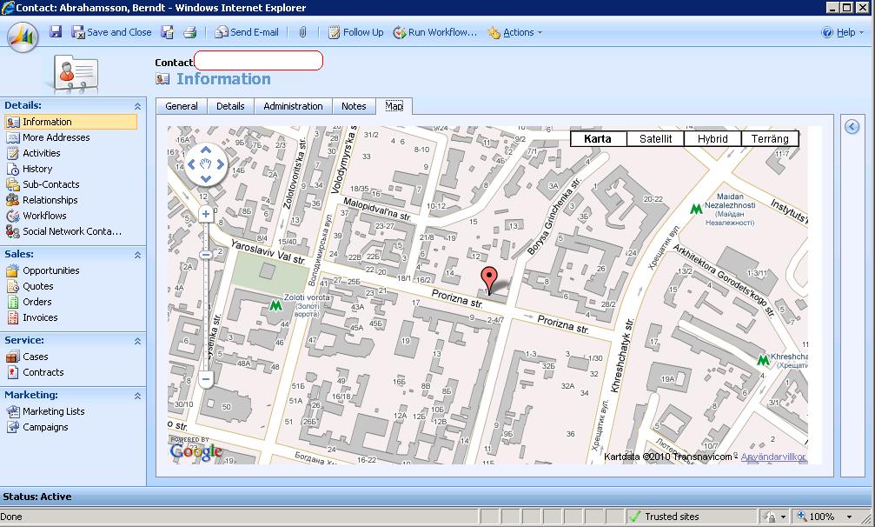Zoom out with map minus button
The width and height of the screenshot is (875, 527).
(x=206, y=379)
